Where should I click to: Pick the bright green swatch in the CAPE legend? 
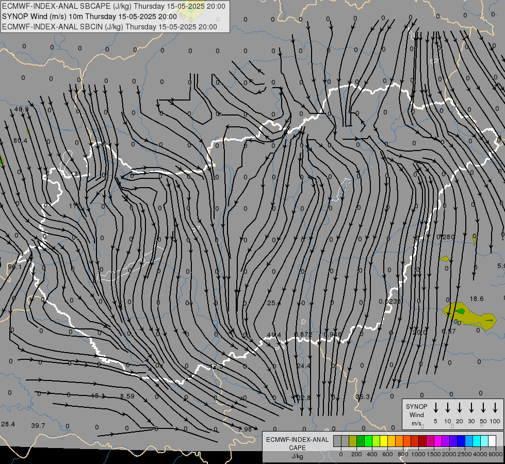pyautogui.click(x=368, y=441)
